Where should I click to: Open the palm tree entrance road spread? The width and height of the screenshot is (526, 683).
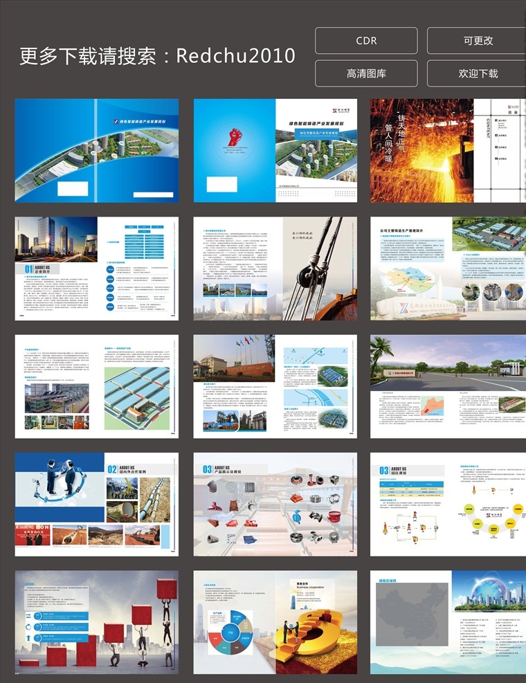coord(448,386)
